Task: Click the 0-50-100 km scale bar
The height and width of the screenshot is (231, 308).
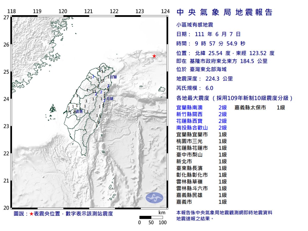Action: [x=151, y=217]
